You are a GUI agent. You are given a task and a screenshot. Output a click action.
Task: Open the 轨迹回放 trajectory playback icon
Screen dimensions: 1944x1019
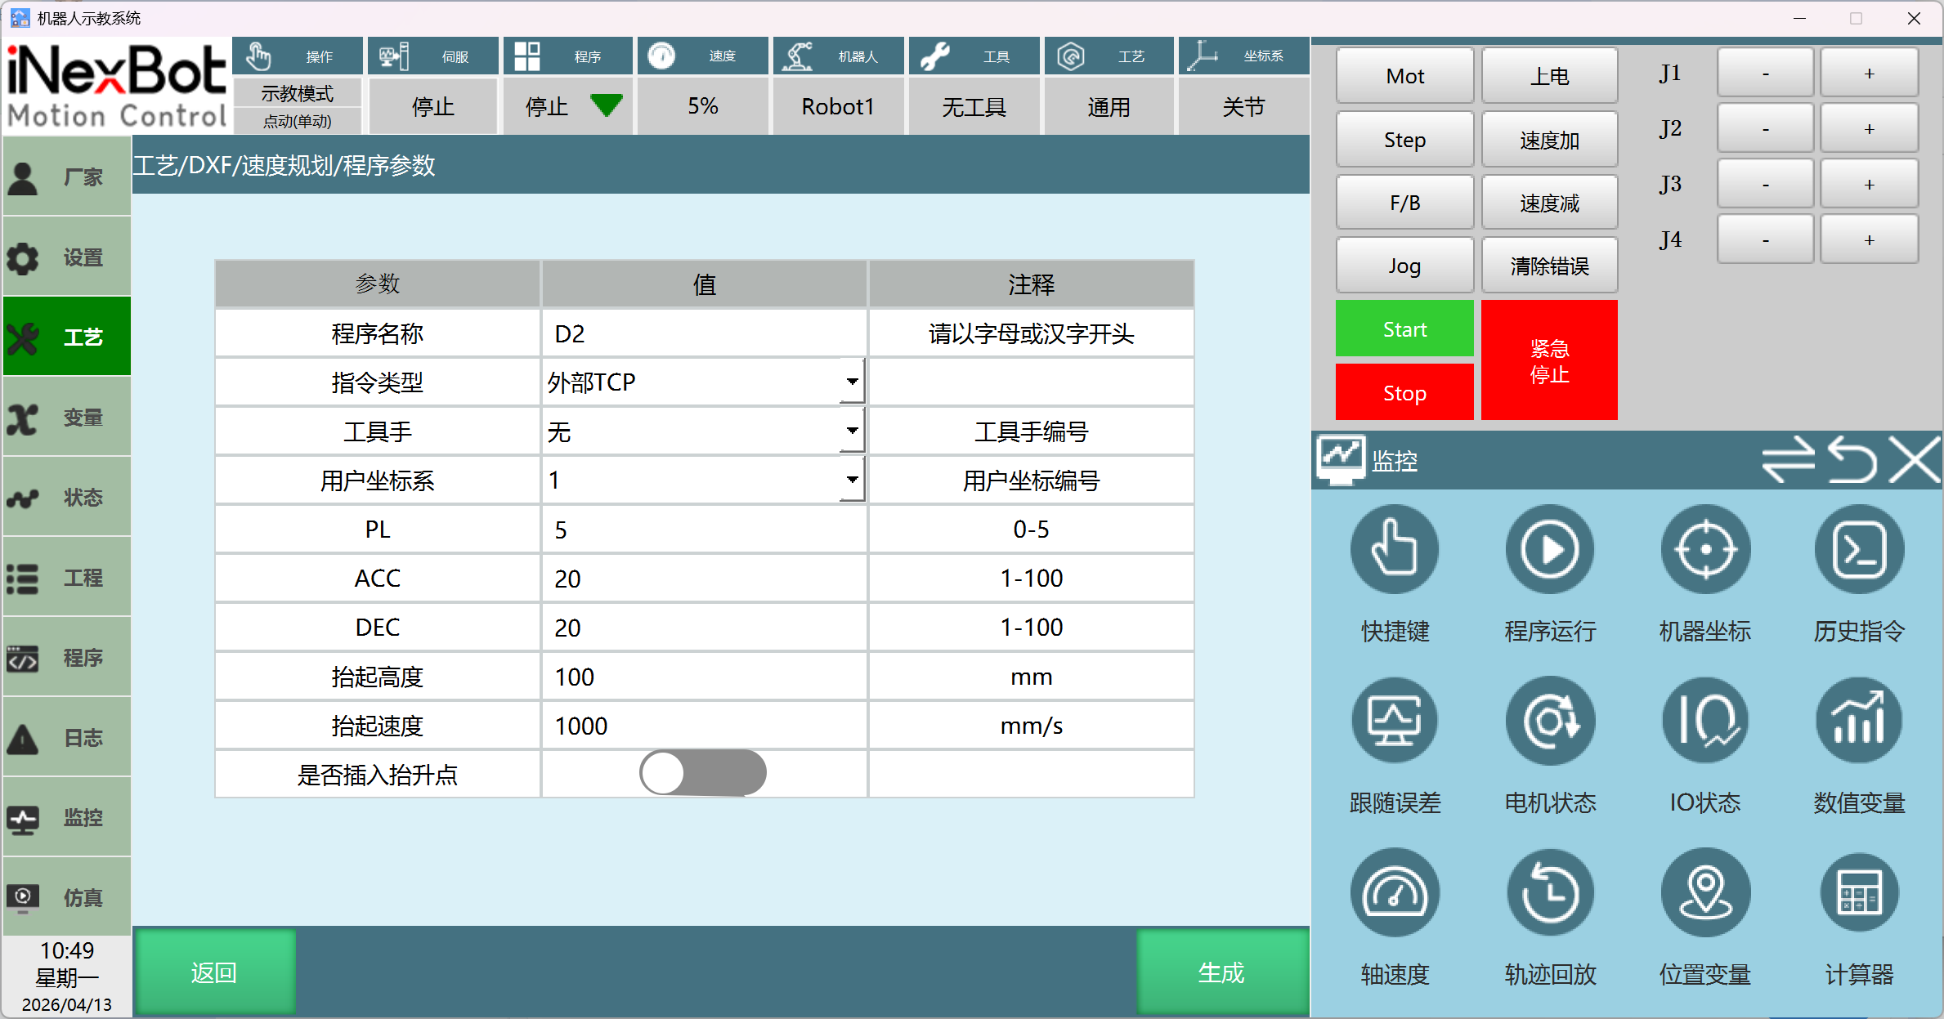tap(1550, 893)
